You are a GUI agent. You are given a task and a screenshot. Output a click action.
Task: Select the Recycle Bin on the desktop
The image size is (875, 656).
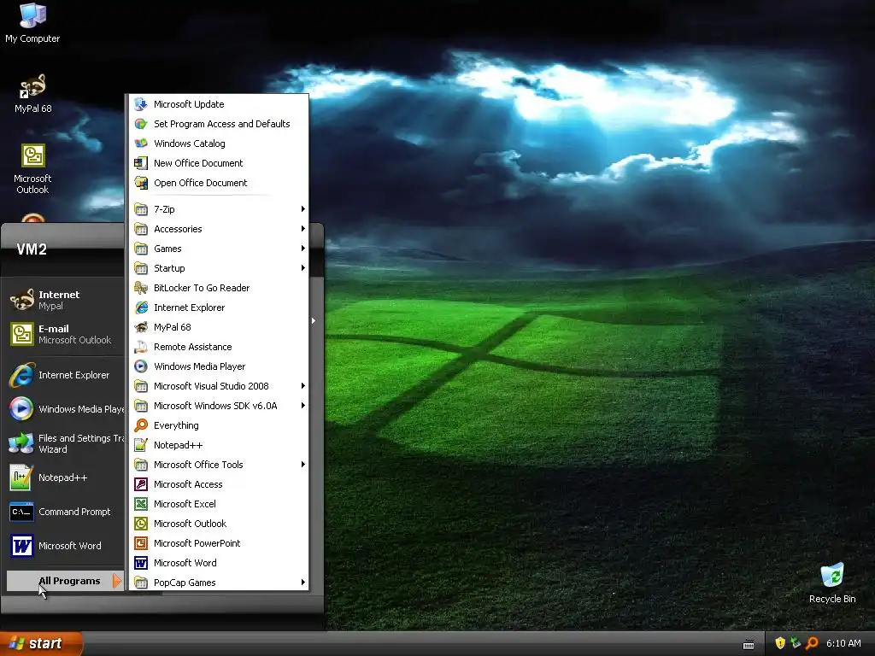coord(832,583)
